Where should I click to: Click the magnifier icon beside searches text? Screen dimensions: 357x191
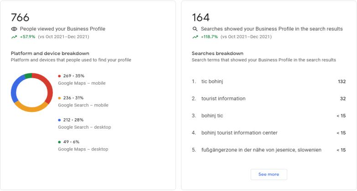pos(195,29)
